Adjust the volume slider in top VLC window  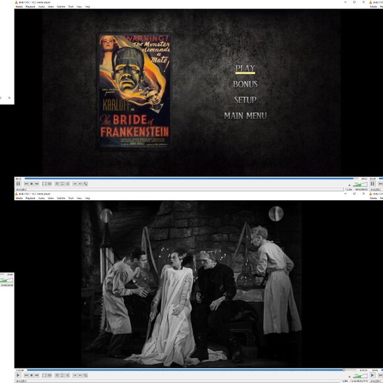click(360, 184)
